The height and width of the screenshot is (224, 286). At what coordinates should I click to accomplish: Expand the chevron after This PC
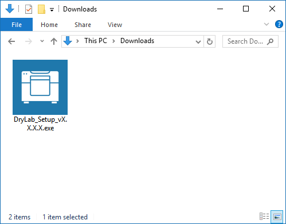[113, 41]
